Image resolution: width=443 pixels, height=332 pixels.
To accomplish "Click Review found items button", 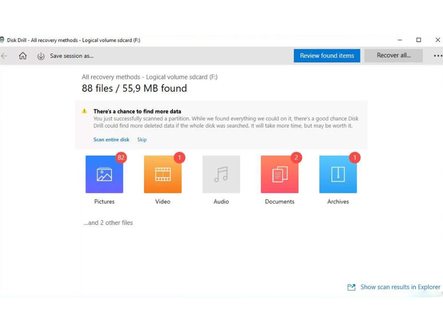I will click(327, 56).
